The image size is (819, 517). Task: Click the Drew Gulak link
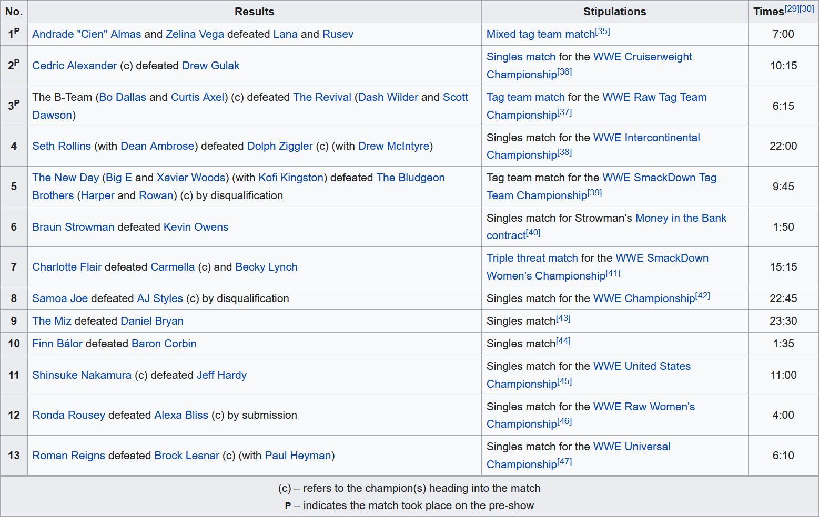pyautogui.click(x=210, y=66)
